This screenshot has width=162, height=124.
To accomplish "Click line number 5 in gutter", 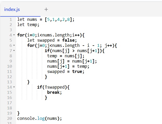I will (11, 40).
